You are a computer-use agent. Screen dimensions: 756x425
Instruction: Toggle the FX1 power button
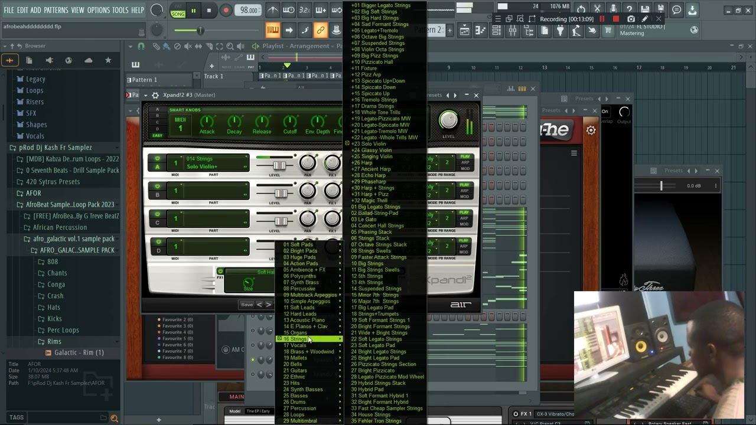click(220, 272)
